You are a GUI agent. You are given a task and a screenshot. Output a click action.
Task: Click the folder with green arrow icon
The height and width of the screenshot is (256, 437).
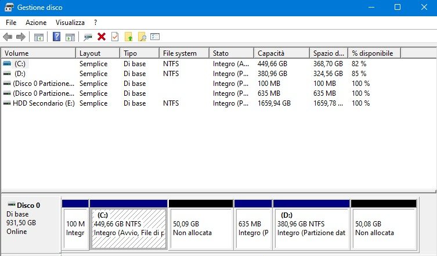[128, 37]
